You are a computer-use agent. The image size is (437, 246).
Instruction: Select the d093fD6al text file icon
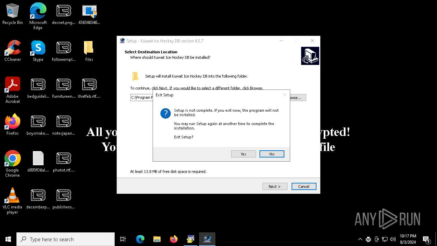[x=38, y=162]
